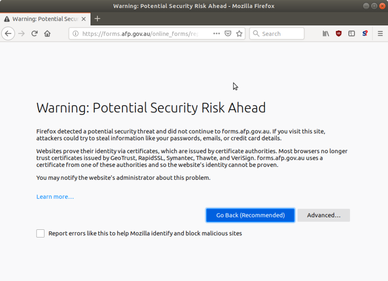Open the page actions menu with three dots

pyautogui.click(x=216, y=33)
